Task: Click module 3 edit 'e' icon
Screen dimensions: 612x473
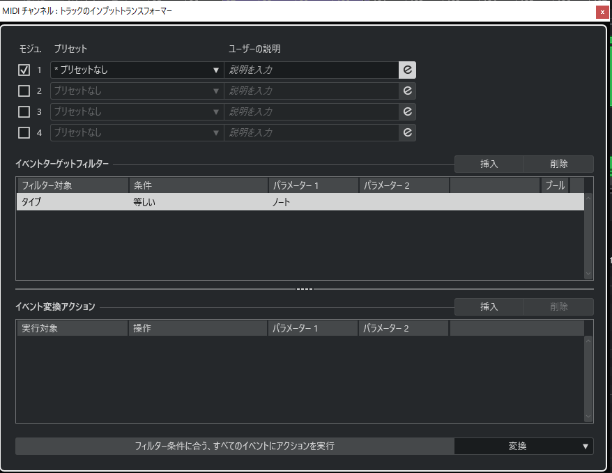Action: 407,112
